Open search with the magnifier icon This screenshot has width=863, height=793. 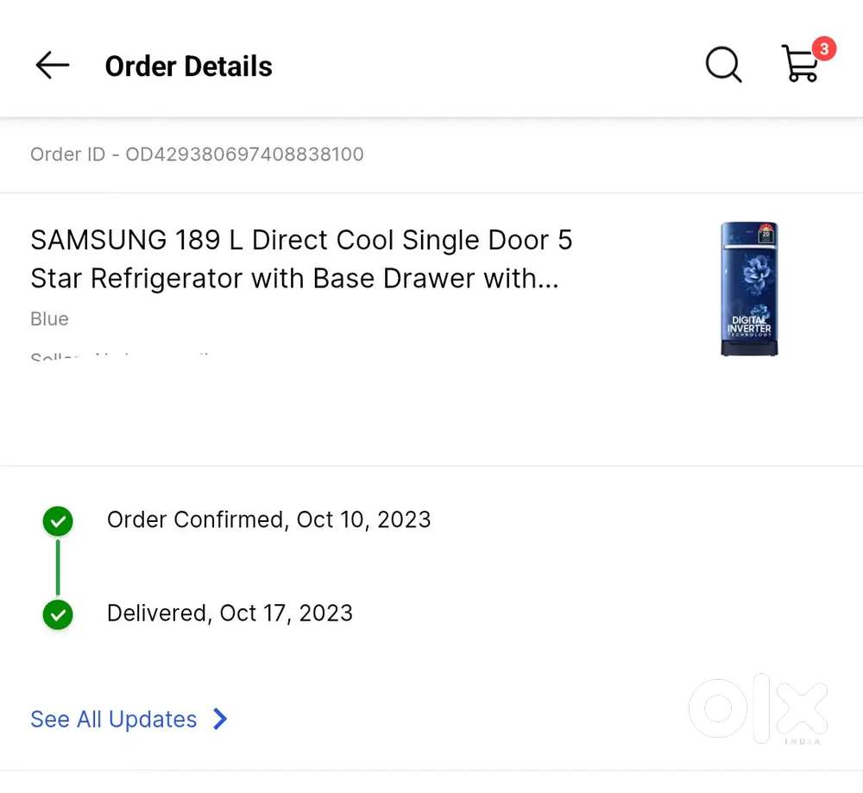coord(723,65)
